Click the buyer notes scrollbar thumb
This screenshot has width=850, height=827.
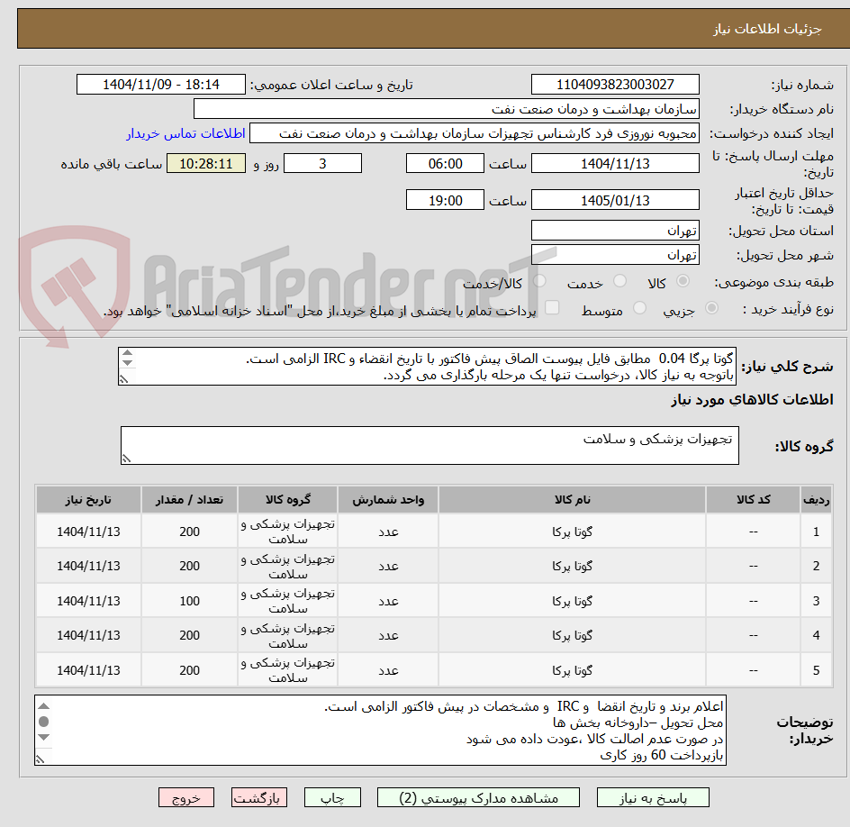pos(44,722)
